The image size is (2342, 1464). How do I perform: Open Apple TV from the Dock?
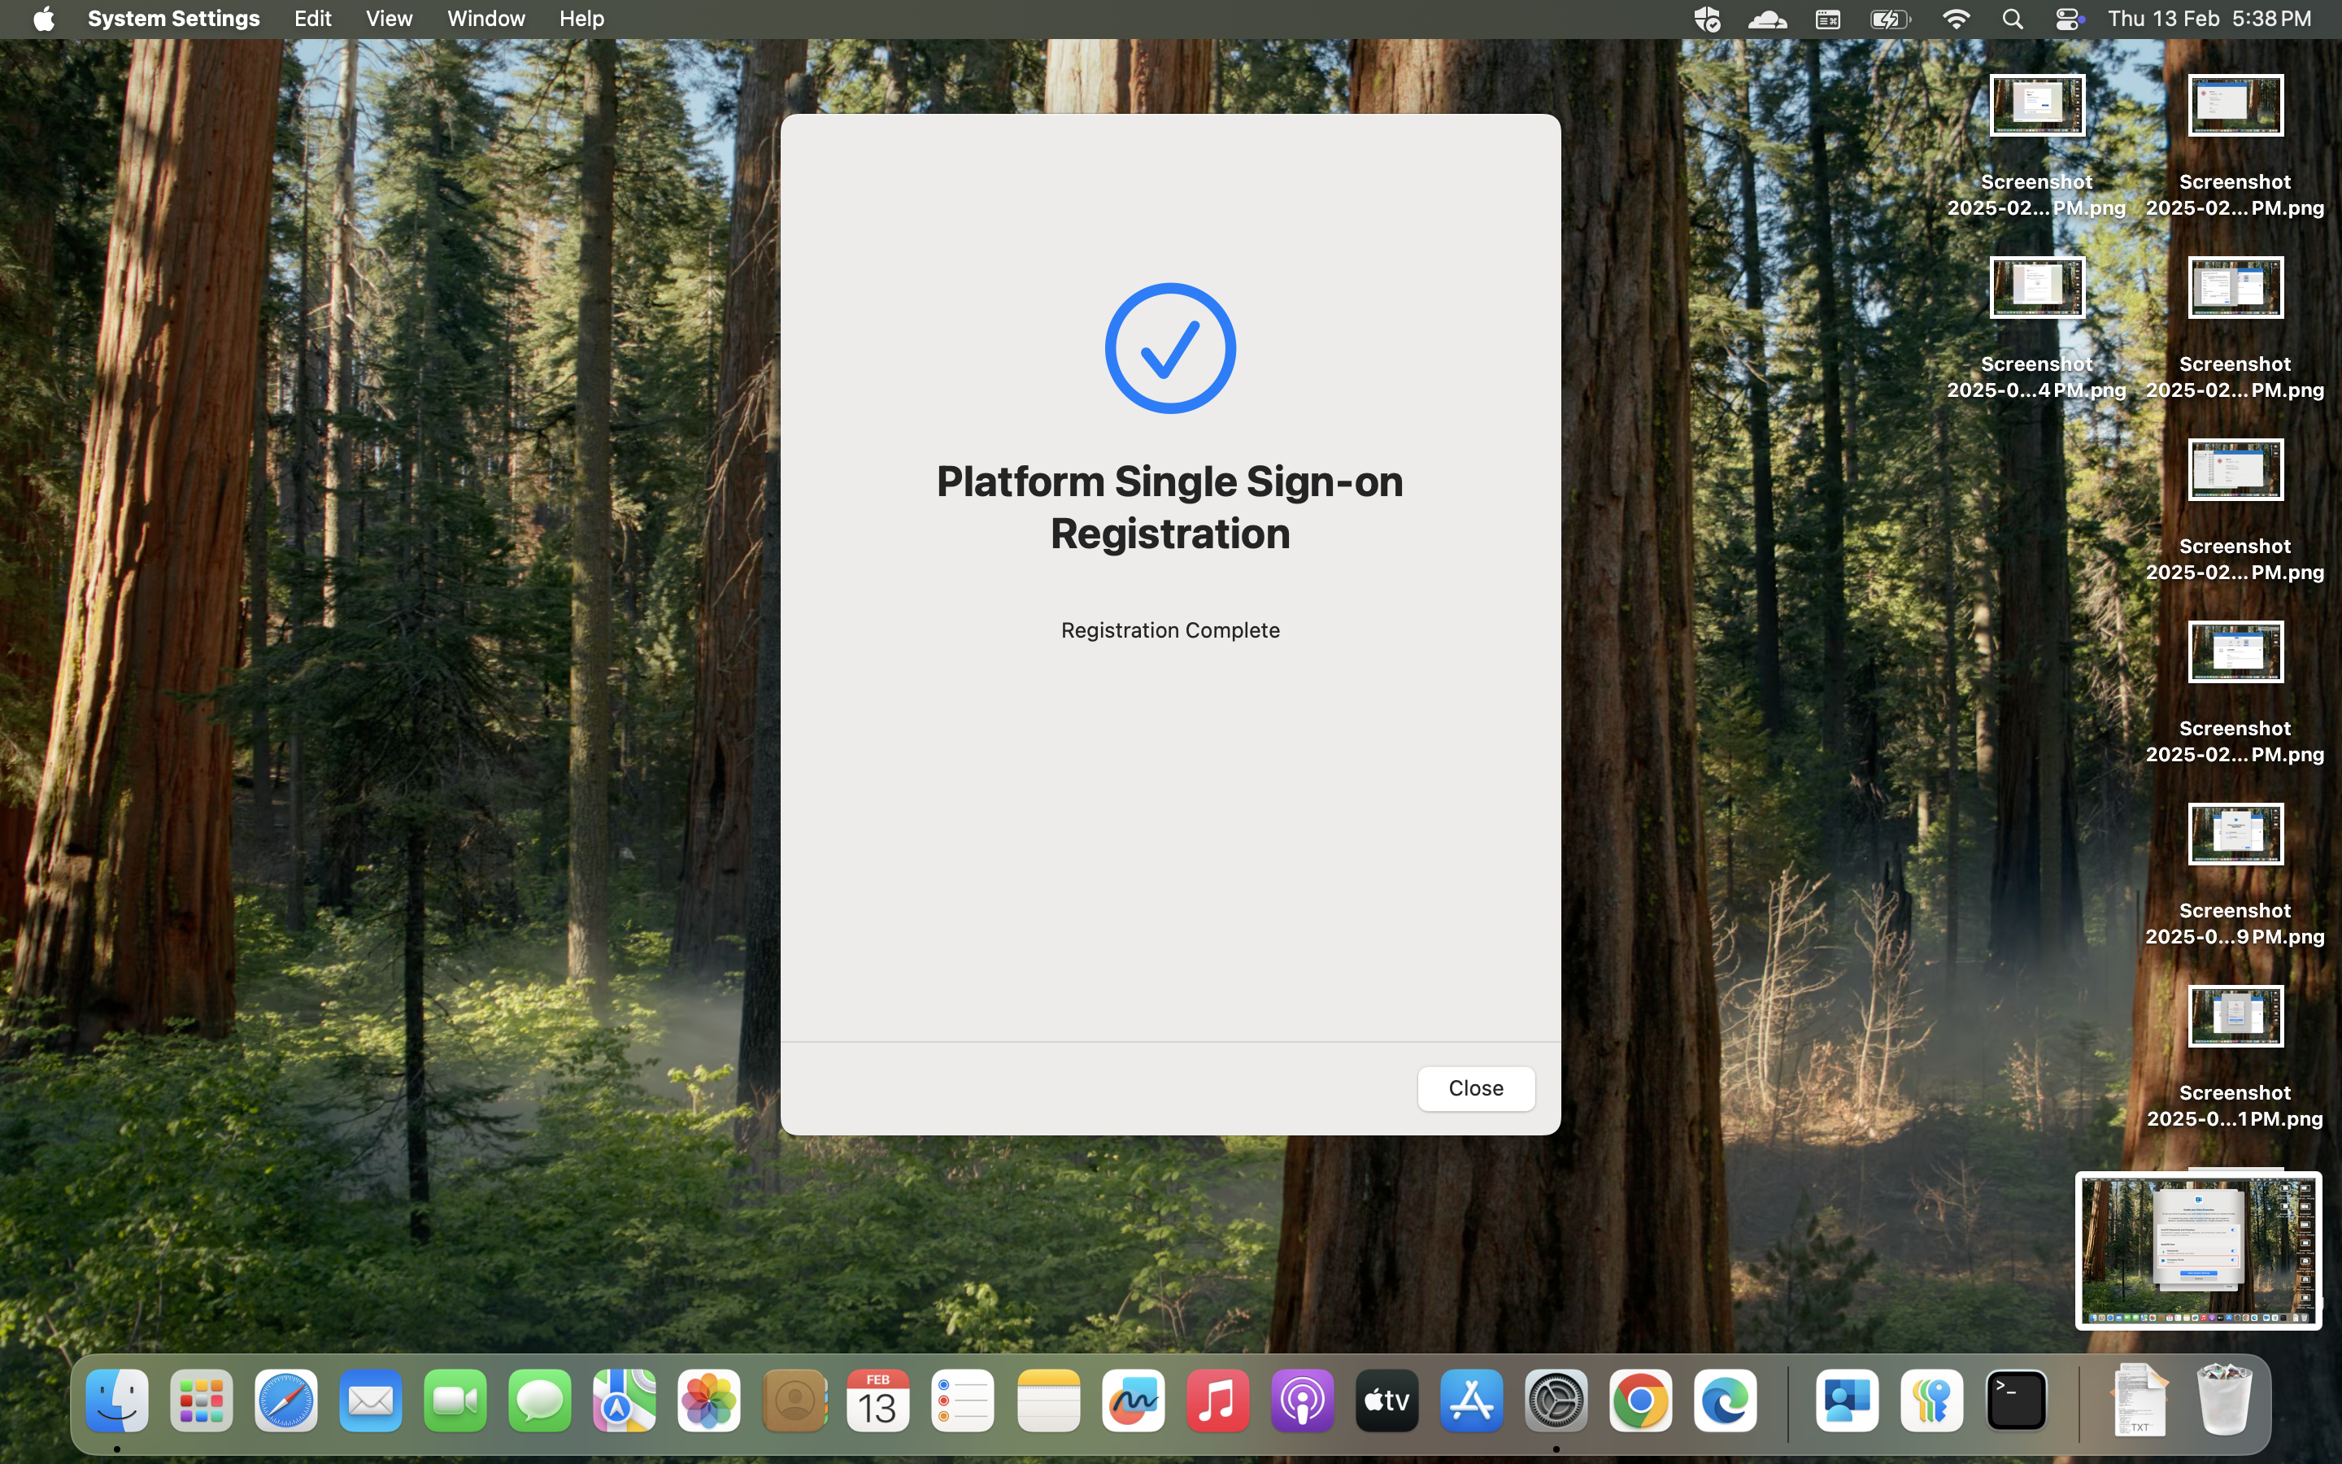click(1386, 1400)
